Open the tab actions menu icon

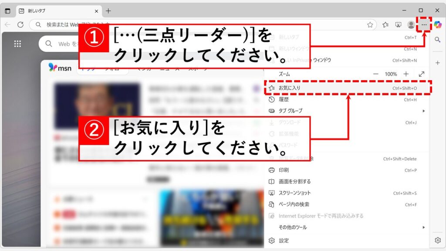click(8, 11)
